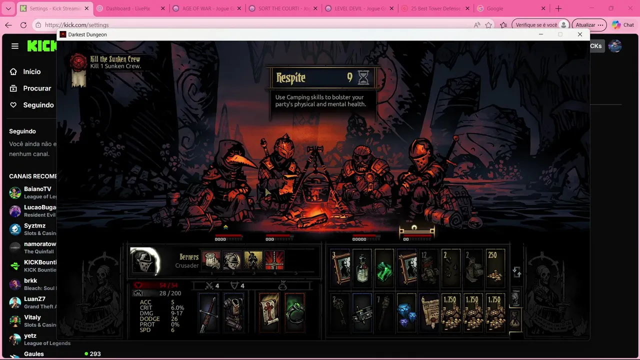
Task: Close the Settings - Kick browser tab
Action: coord(86,8)
